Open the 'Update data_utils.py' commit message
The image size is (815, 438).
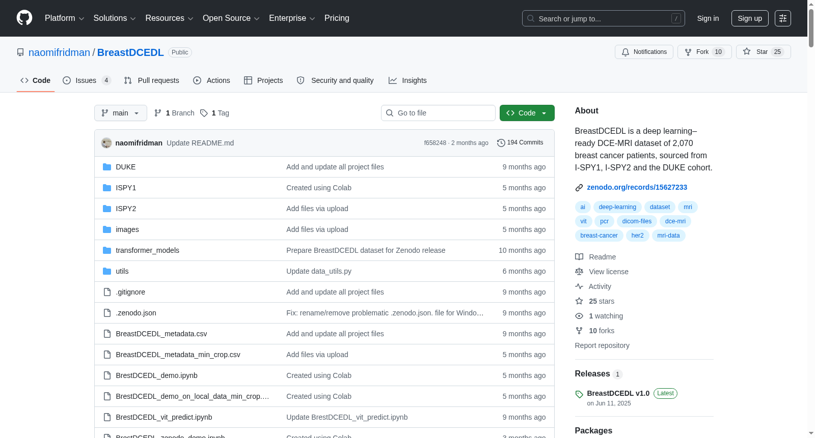coord(319,271)
